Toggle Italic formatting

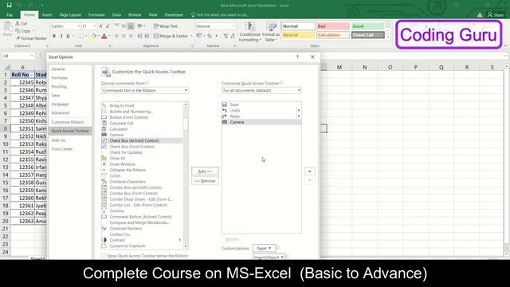[61, 36]
